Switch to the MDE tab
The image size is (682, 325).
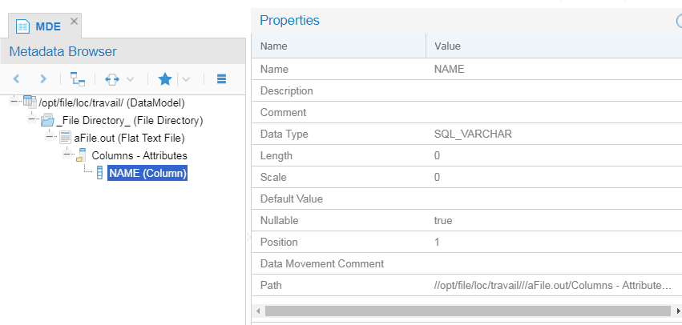[x=41, y=26]
